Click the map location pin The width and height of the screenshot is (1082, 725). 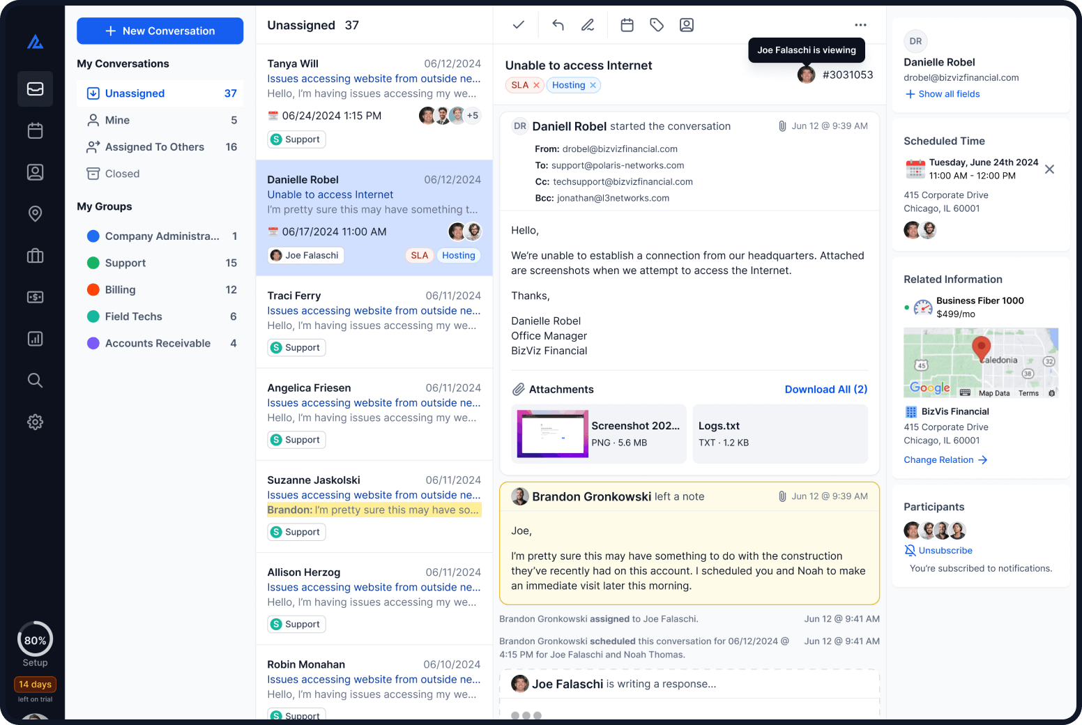pos(981,348)
